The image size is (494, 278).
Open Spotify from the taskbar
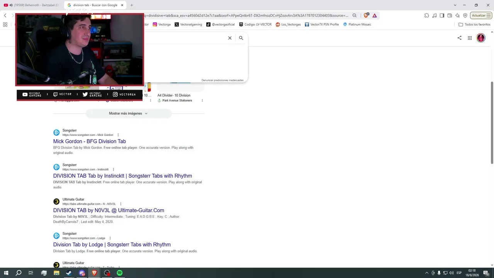pyautogui.click(x=120, y=273)
